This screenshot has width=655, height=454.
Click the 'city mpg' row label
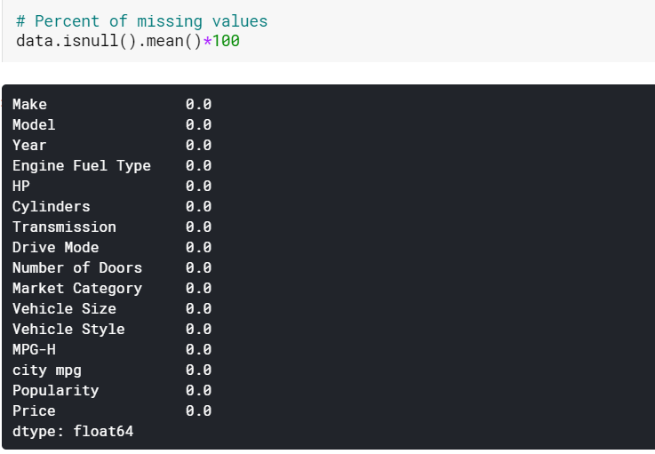[46, 370]
